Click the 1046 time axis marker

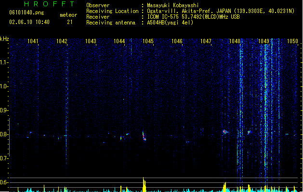tap(177, 41)
